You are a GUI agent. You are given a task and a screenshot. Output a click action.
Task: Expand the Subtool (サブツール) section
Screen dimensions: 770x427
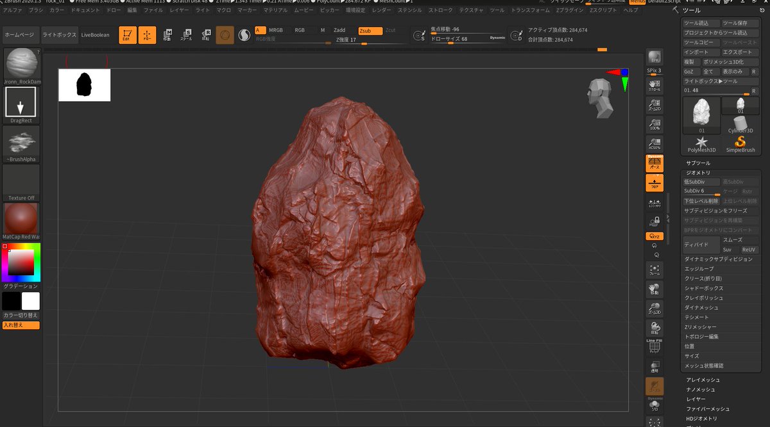698,163
